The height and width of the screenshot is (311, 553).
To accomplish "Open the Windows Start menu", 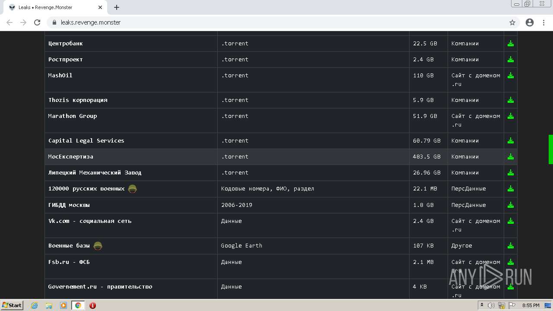I will tap(12, 305).
